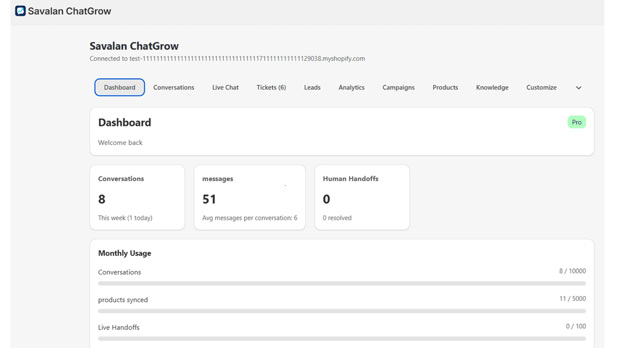
Task: Open the Live Chat tab
Action: pos(225,87)
